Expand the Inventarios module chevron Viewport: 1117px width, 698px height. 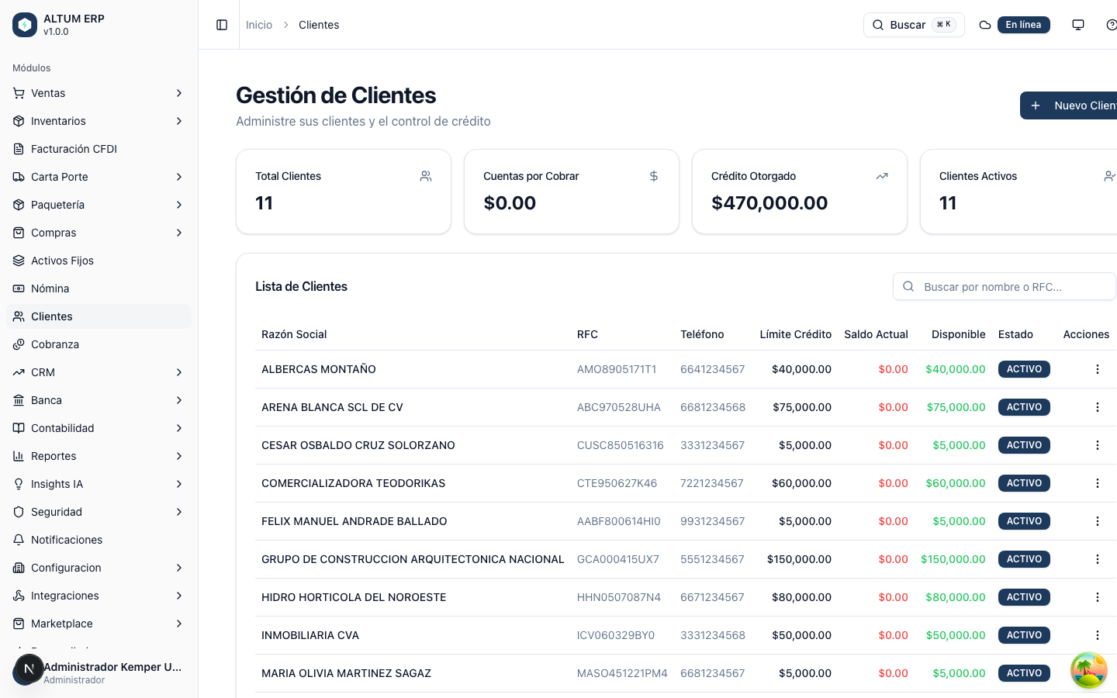pyautogui.click(x=179, y=121)
